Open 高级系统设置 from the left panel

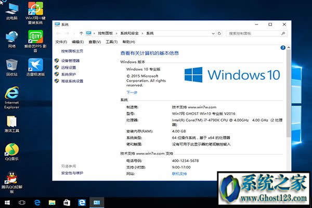72,81
